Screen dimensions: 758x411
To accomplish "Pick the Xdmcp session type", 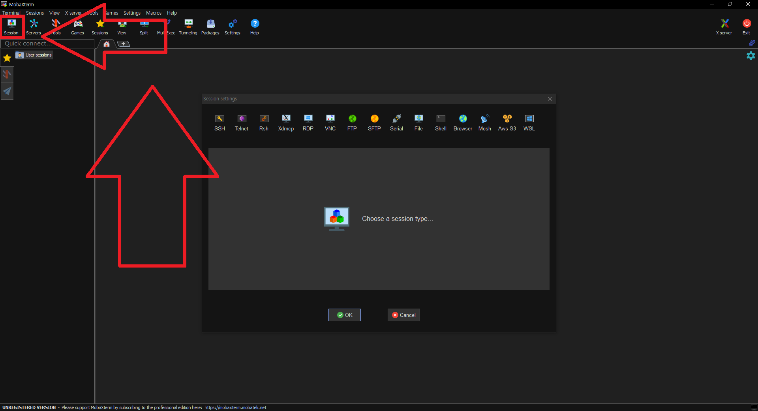I will [286, 123].
